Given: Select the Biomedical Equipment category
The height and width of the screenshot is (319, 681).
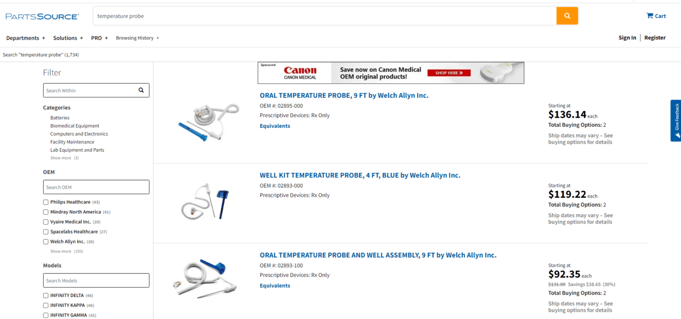Looking at the screenshot, I should pos(75,126).
